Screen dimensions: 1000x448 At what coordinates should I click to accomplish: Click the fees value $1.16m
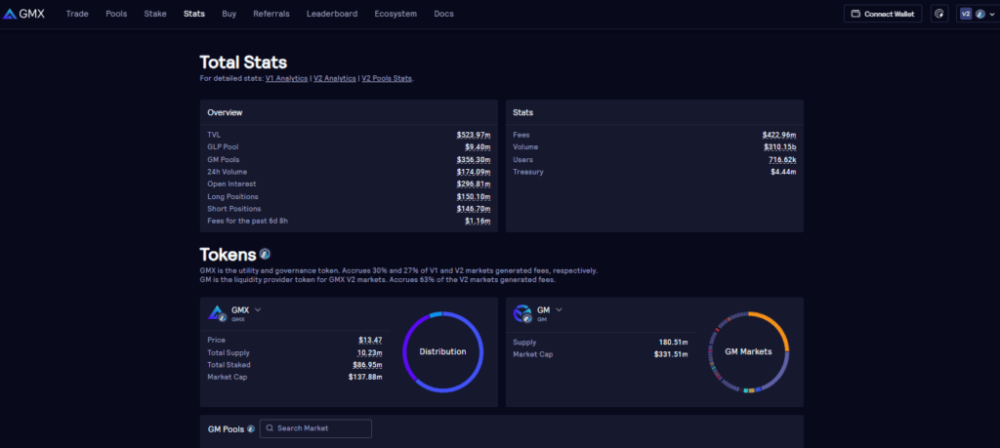(477, 222)
